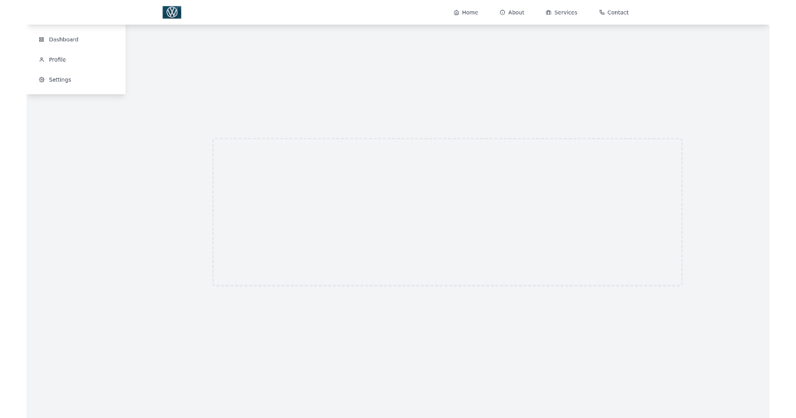Viewport: 796px width, 418px height.
Task: Click the info icon next to About
Action: 502,12
